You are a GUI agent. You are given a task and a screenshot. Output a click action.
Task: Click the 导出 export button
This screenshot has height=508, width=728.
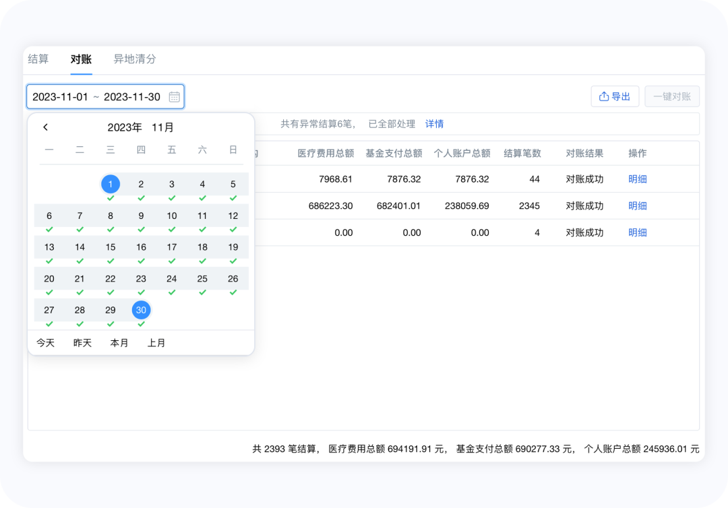[615, 96]
